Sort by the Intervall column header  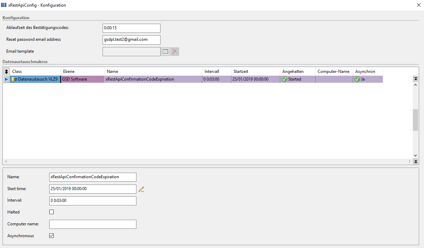click(x=217, y=72)
